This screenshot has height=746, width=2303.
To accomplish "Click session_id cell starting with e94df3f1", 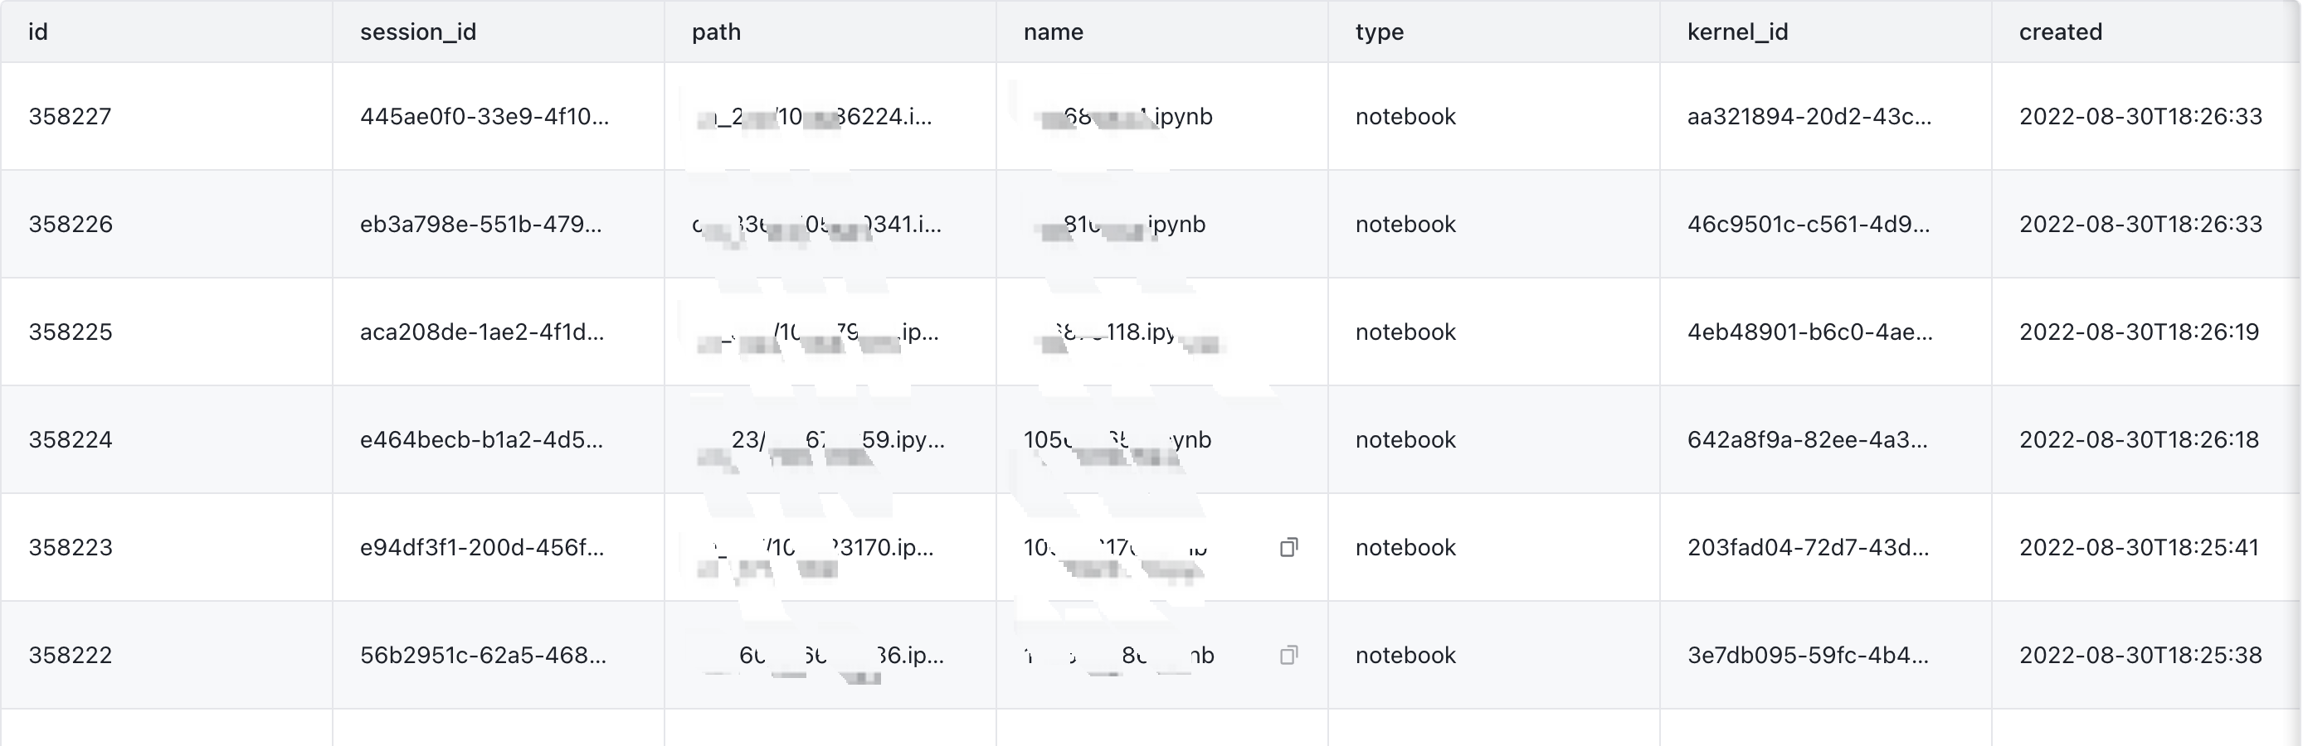I will click(482, 547).
